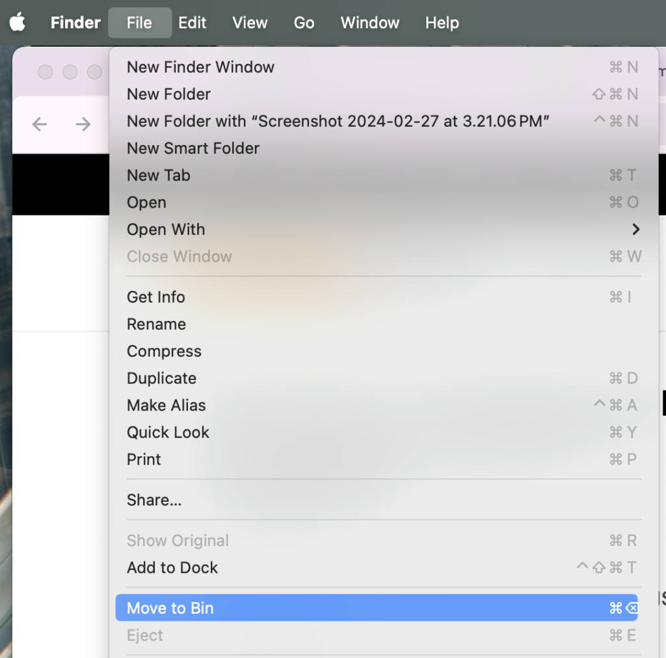Viewport: 666px width, 658px height.
Task: Open the Help menu
Action: 442,22
